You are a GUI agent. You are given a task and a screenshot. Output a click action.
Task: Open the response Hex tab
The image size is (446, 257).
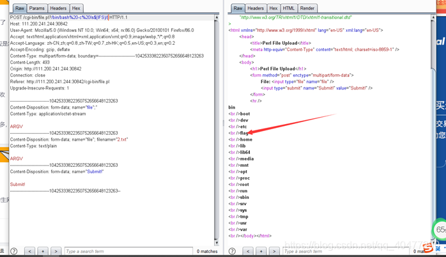273,8
